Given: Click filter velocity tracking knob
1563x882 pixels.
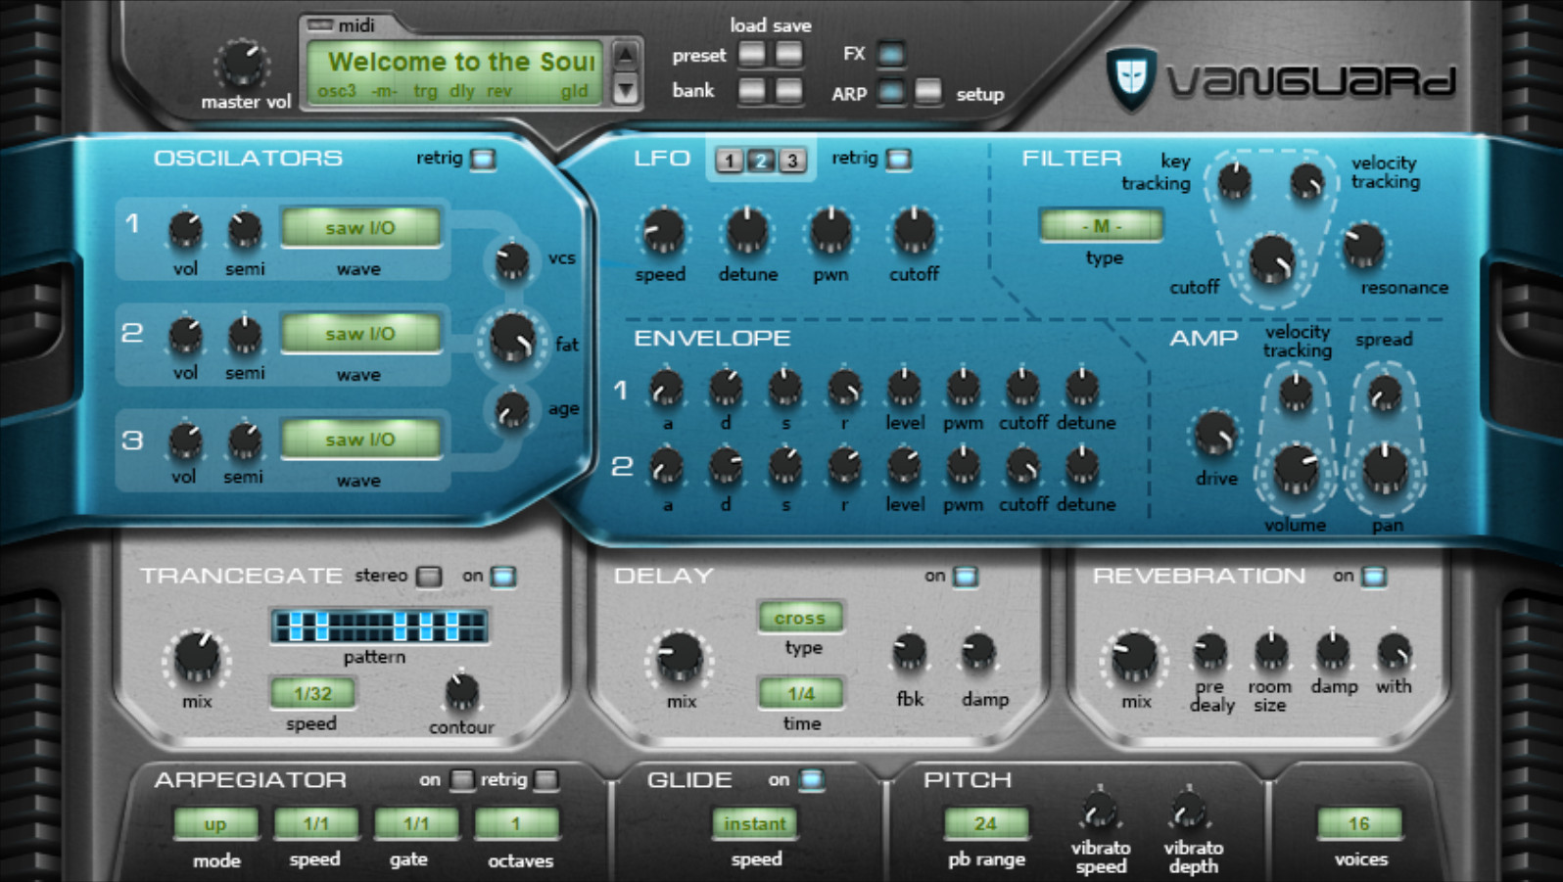Looking at the screenshot, I should [x=1306, y=182].
